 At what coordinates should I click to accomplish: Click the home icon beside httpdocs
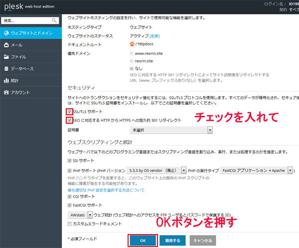coord(132,44)
